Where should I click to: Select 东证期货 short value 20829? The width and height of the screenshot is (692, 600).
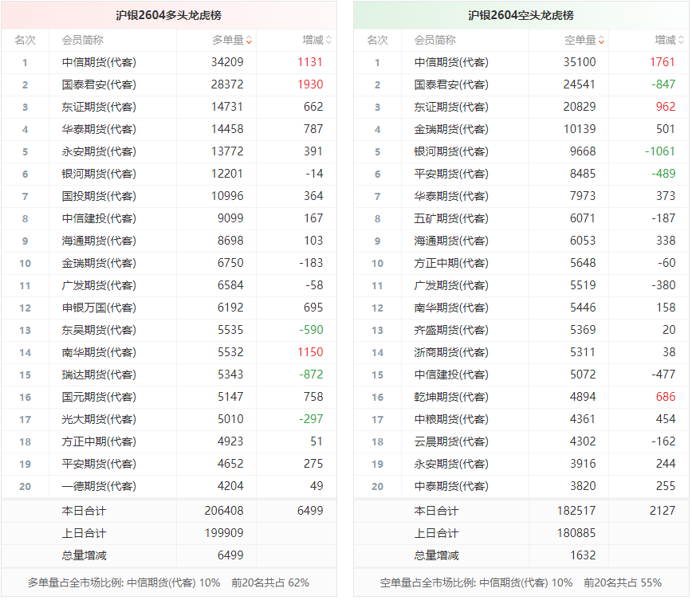click(580, 107)
